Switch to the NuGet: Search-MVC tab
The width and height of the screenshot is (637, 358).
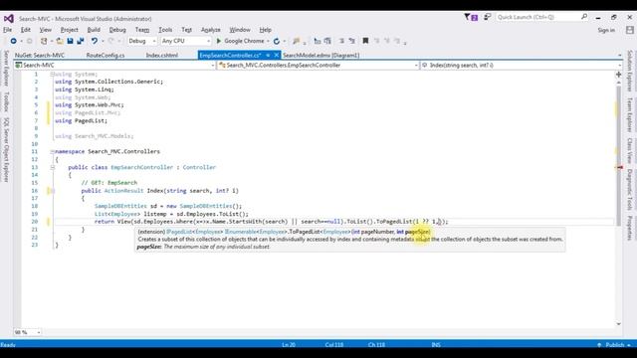40,56
